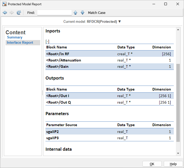Click the panel splitter handle

pyautogui.click(x=42, y=93)
